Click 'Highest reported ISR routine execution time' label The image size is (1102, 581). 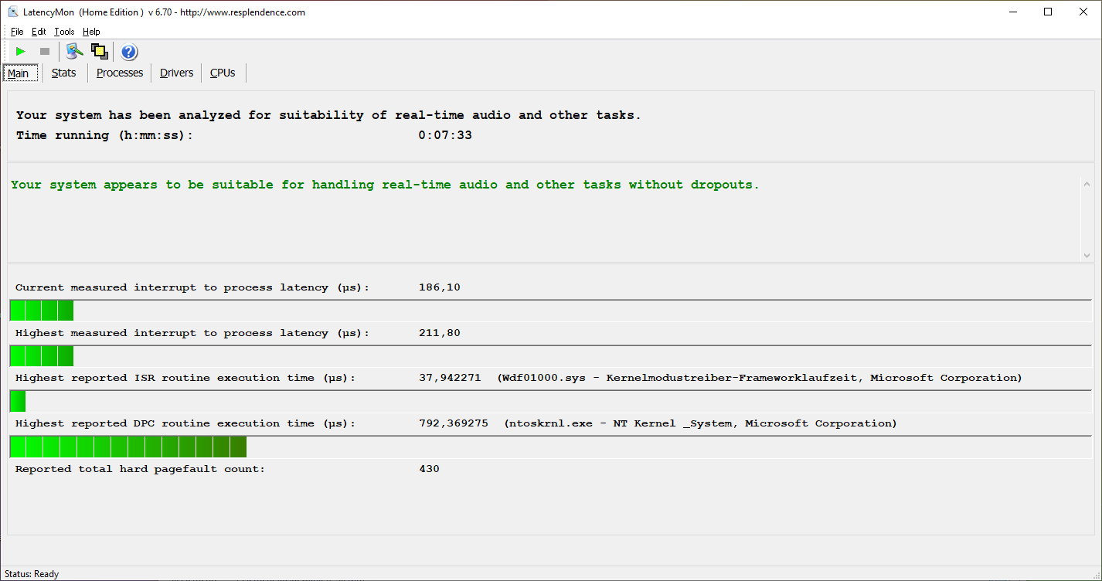(185, 378)
